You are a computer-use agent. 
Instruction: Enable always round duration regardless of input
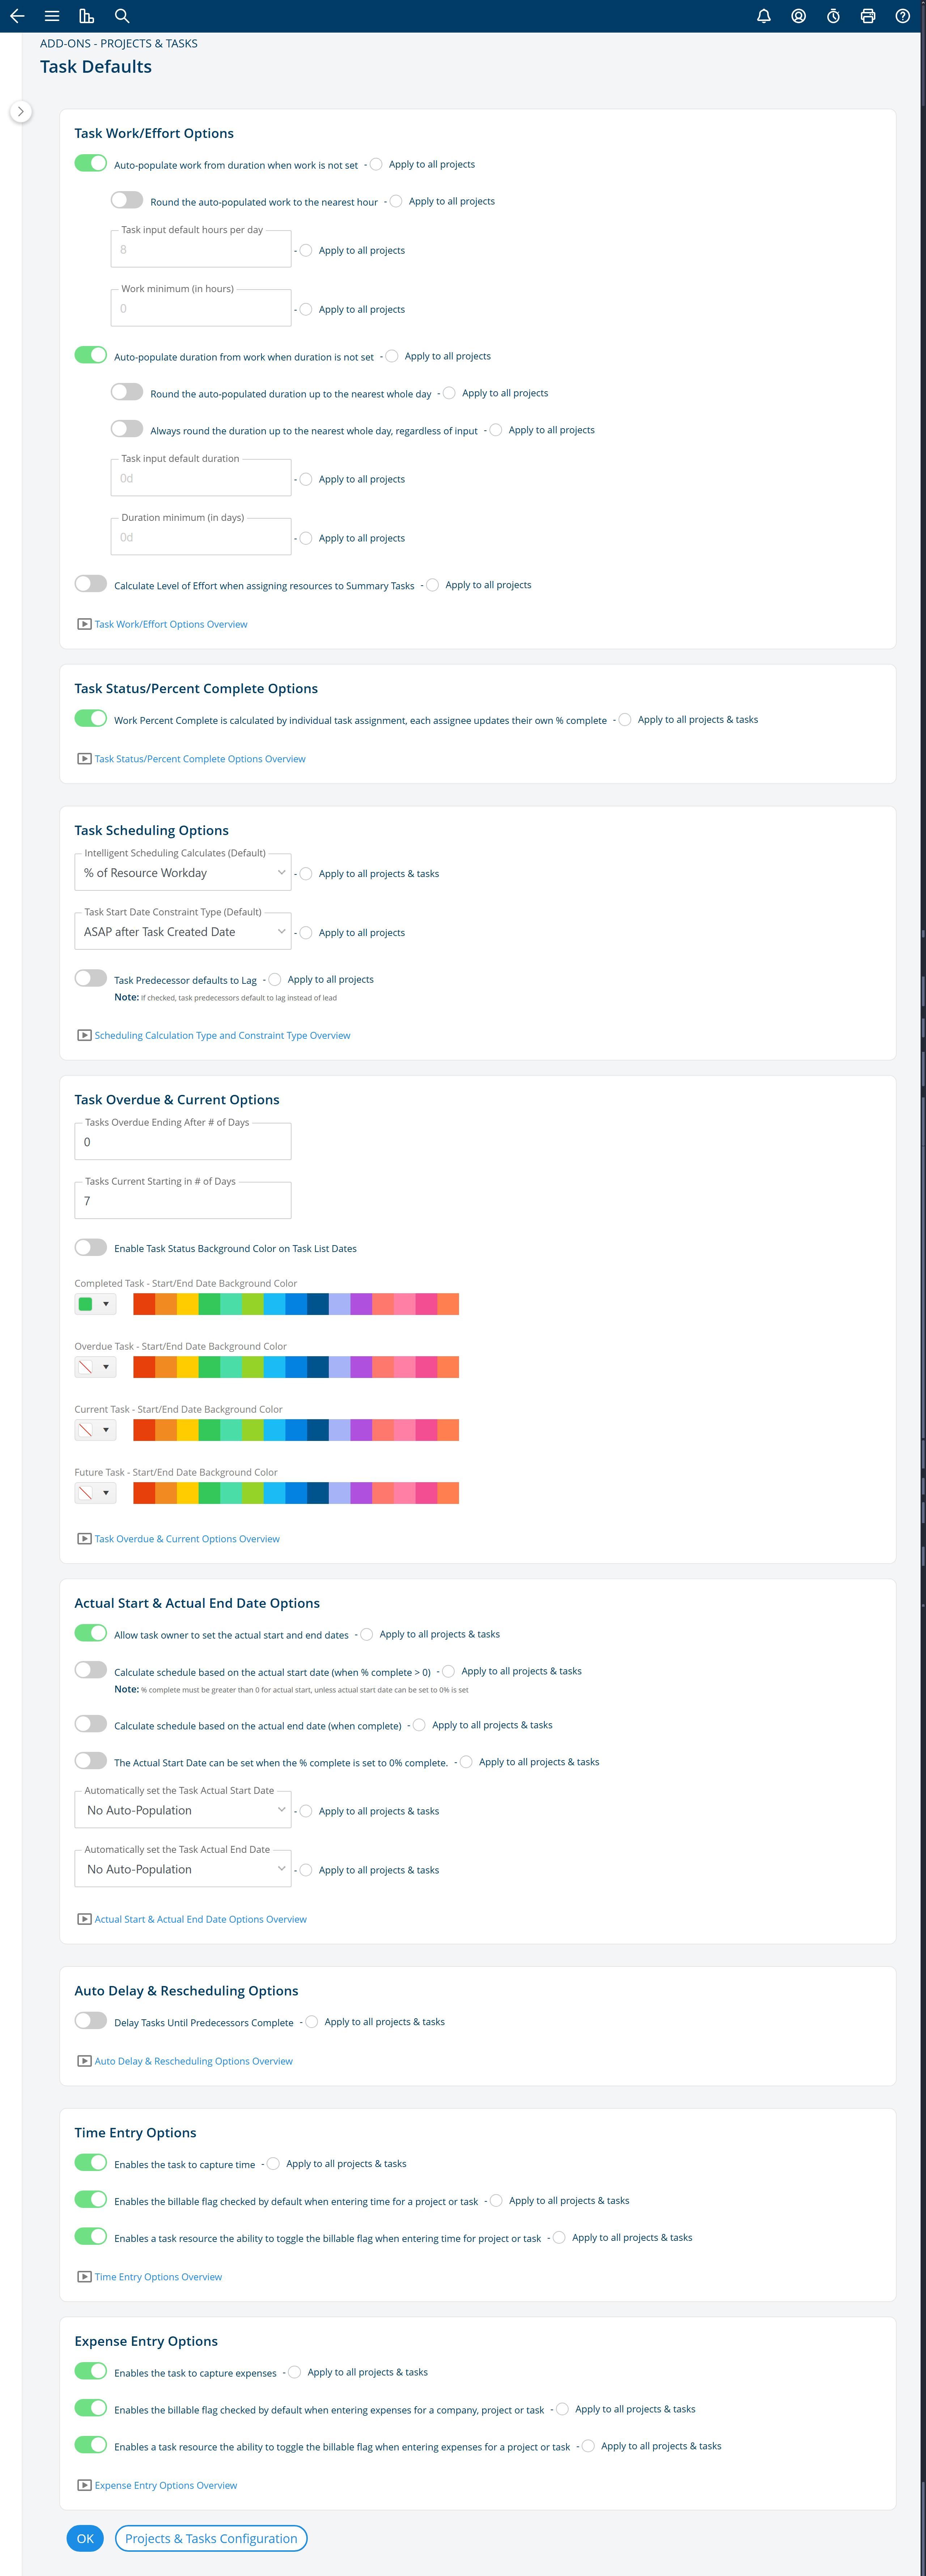(127, 429)
